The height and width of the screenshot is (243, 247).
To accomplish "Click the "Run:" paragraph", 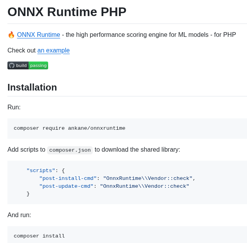I will (x=14, y=107).
